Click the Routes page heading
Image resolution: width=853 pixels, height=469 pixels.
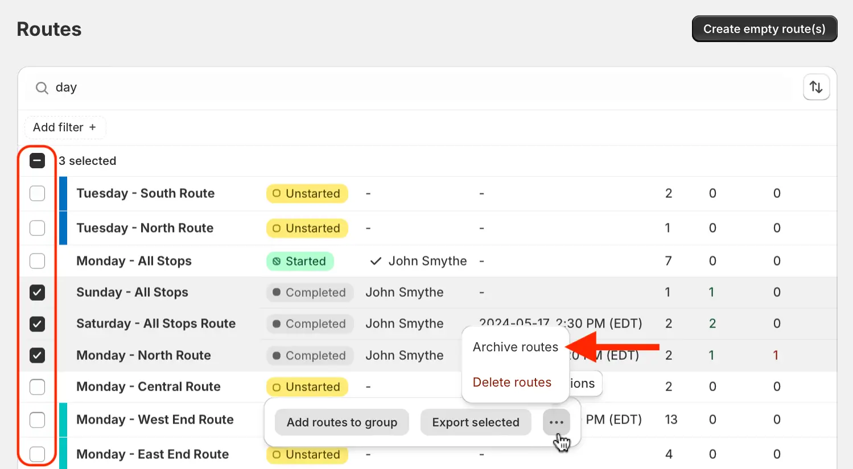pyautogui.click(x=50, y=29)
